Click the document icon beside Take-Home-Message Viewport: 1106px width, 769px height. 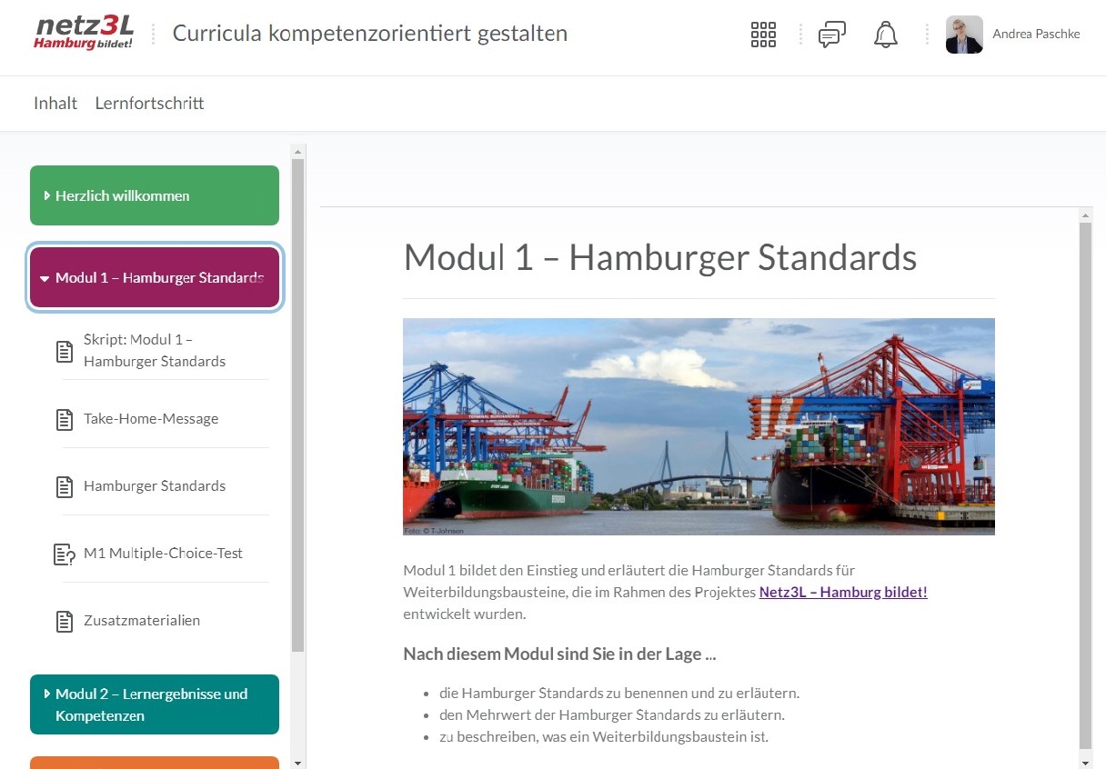[x=65, y=419]
